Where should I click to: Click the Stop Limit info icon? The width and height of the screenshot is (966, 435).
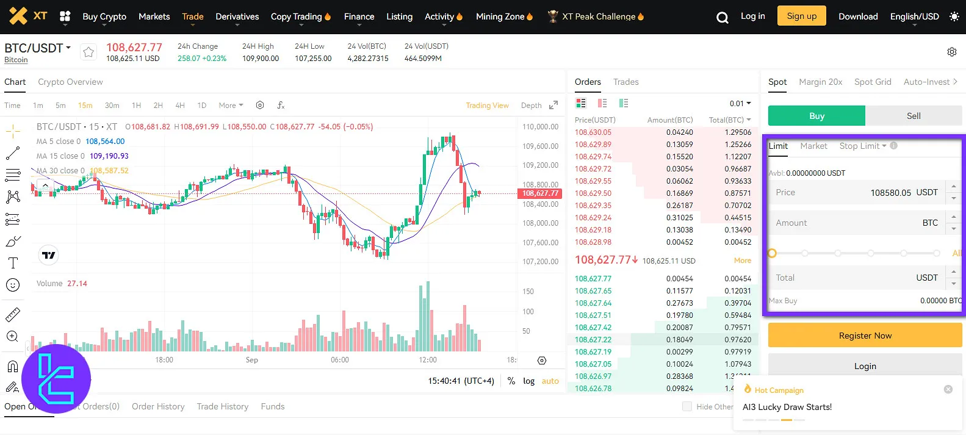894,146
